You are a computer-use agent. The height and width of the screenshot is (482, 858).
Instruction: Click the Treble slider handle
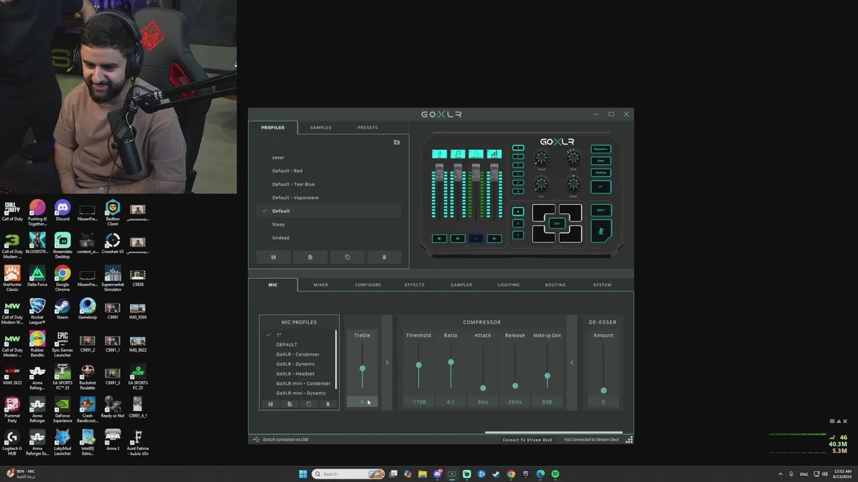[363, 369]
